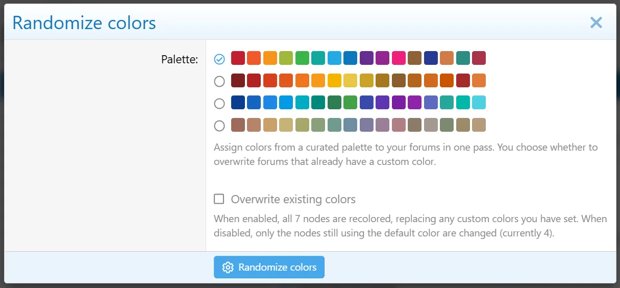The height and width of the screenshot is (288, 620).
Task: Click the 'Assign colors from a curated palette' description
Action: 406,155
